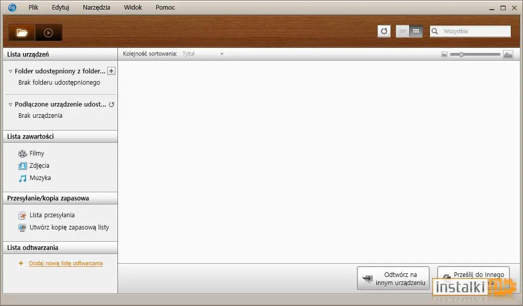Switch to thumbnail grid view
This screenshot has height=306, width=523.
[416, 31]
